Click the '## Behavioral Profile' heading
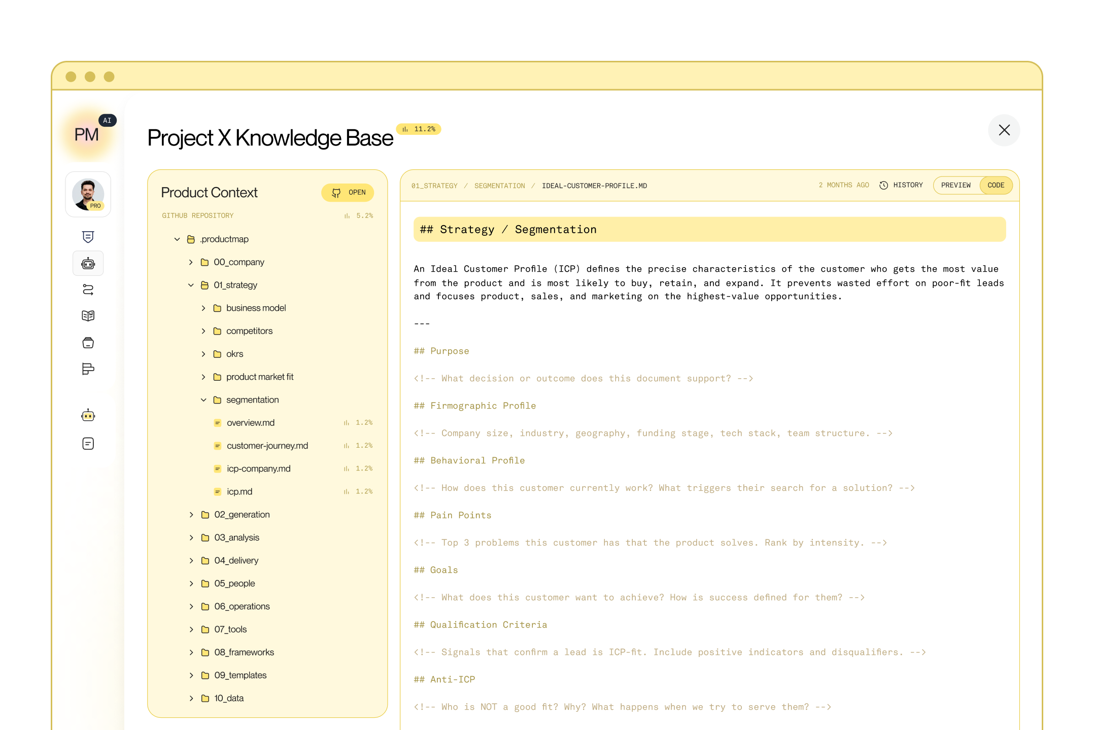Image resolution: width=1094 pixels, height=730 pixels. [x=469, y=461]
